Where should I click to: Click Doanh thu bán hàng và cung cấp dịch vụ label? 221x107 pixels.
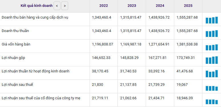(35, 17)
